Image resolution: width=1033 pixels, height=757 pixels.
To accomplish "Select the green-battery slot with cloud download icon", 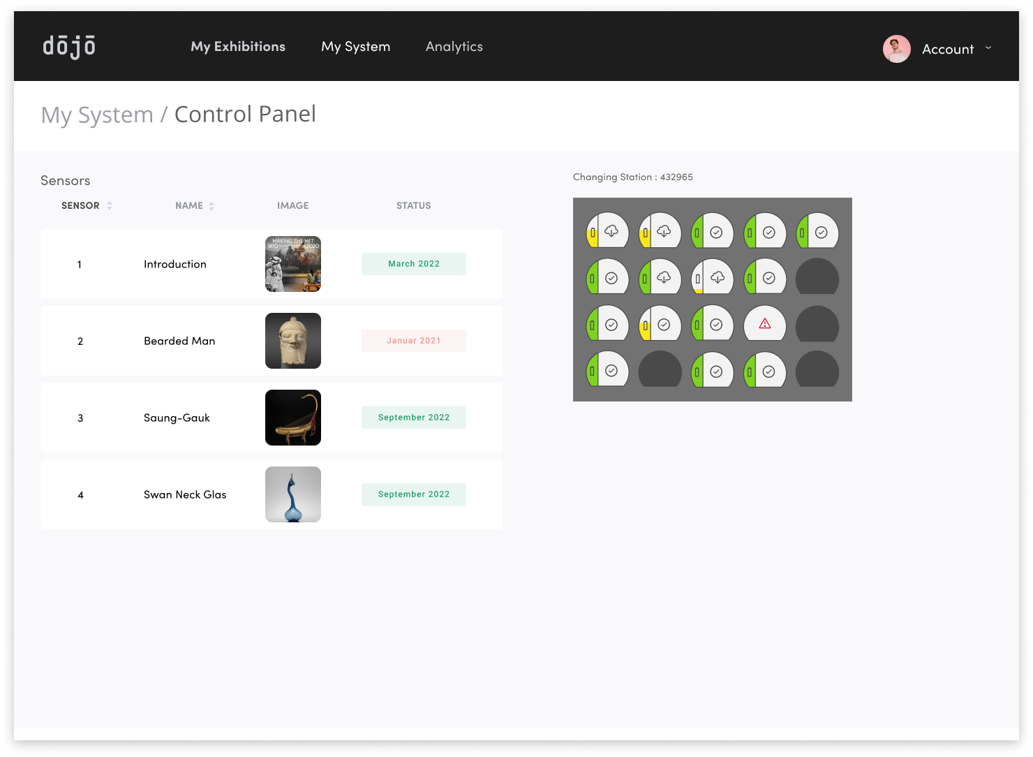I will tap(660, 278).
